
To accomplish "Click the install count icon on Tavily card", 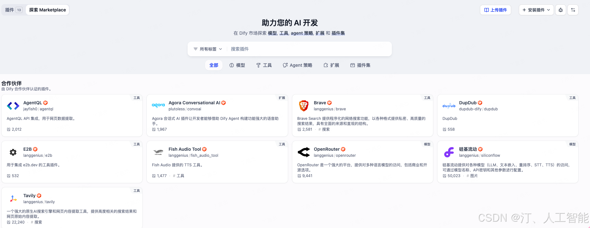I will click(x=9, y=222).
